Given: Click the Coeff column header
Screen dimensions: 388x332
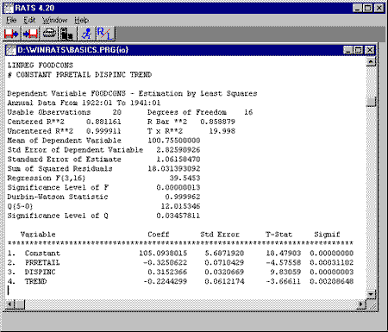Looking at the screenshot, I should point(159,235).
